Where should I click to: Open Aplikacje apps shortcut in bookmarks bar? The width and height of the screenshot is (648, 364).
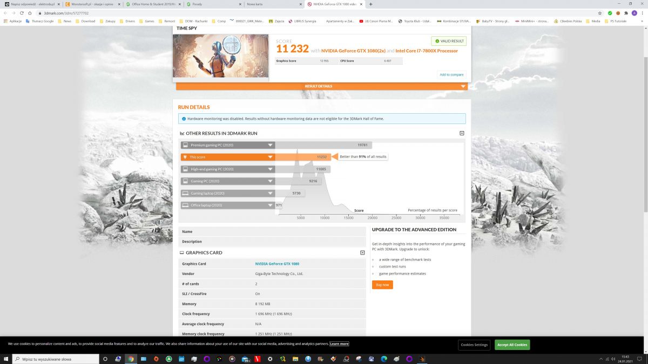click(x=12, y=21)
